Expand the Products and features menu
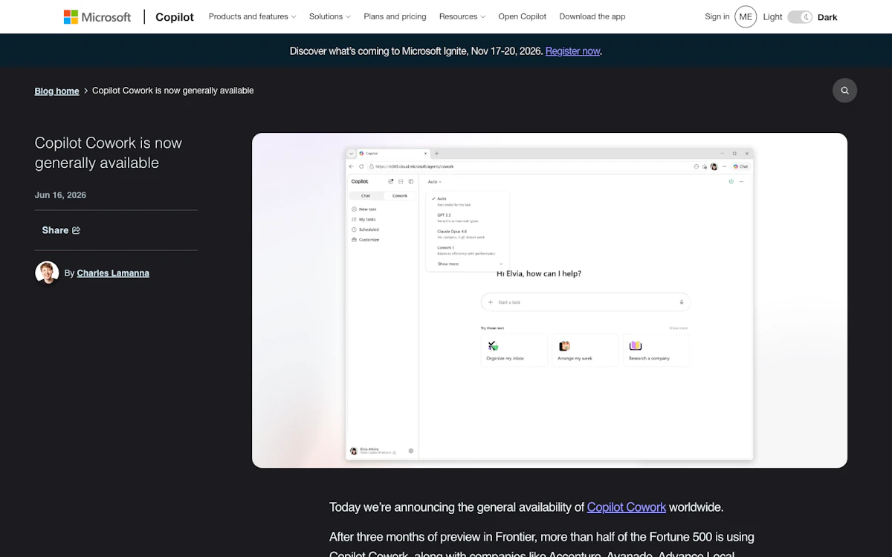 pyautogui.click(x=252, y=16)
